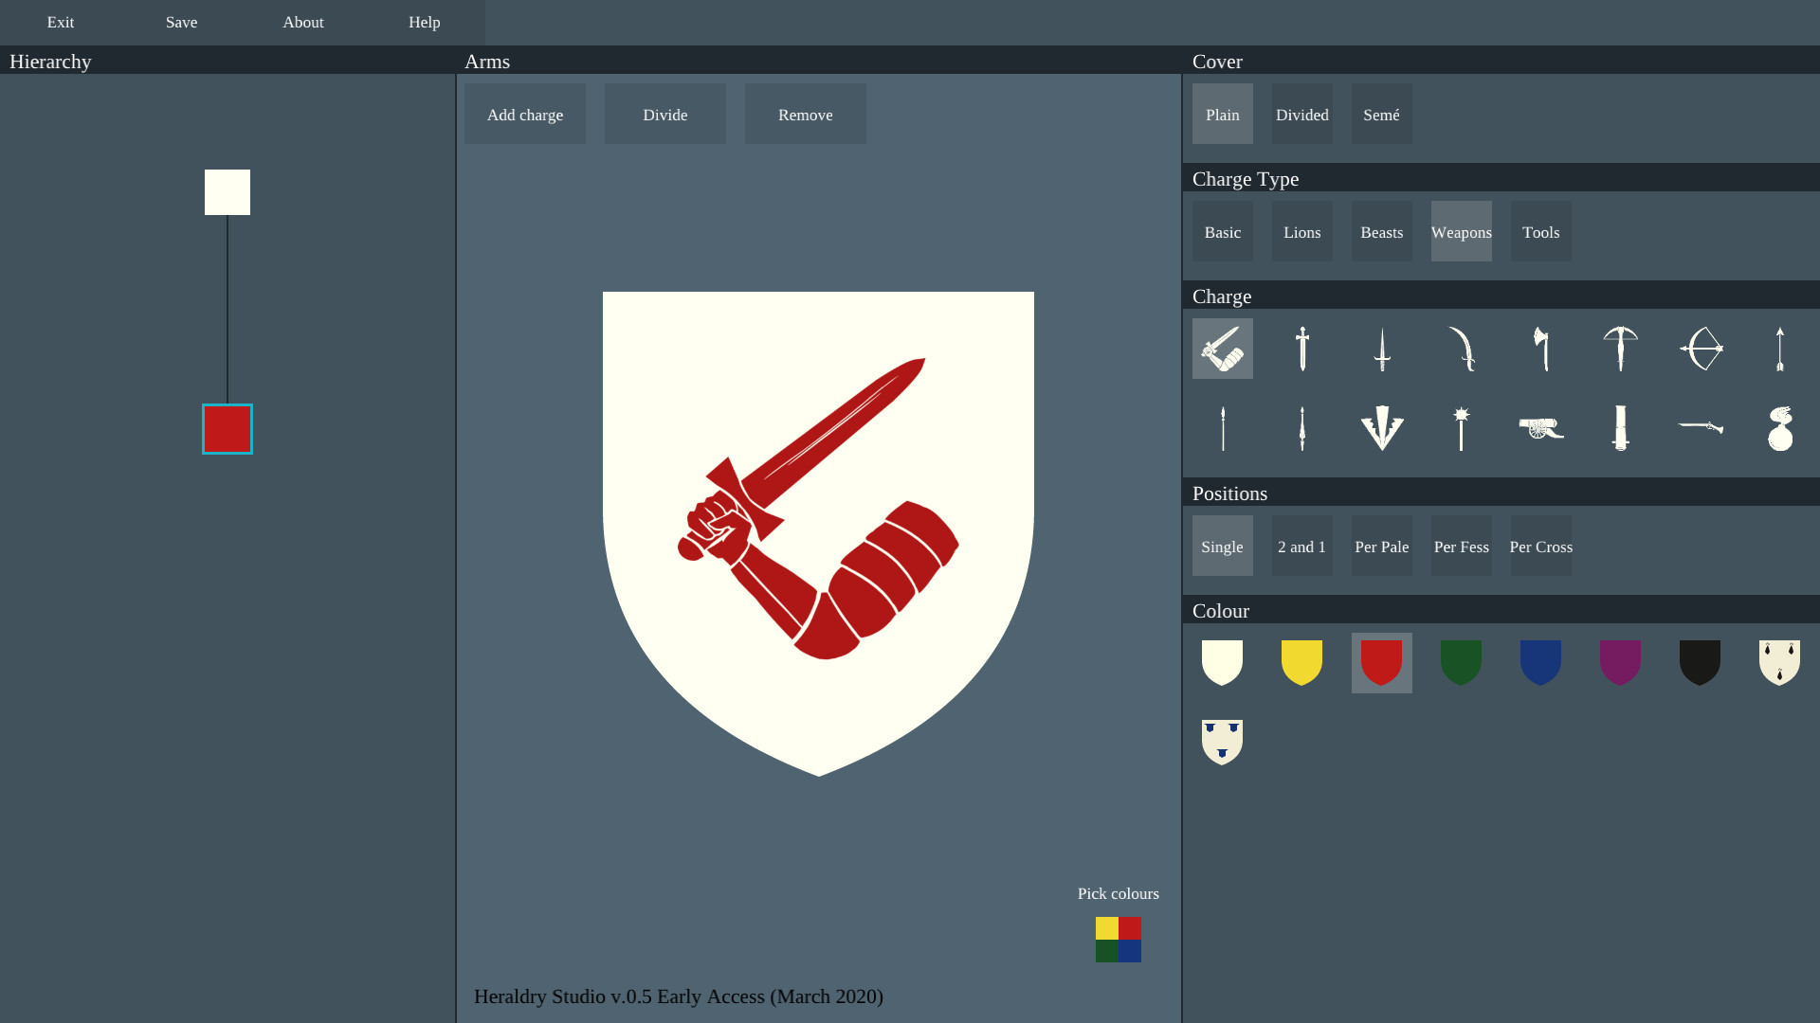Select the crossbow charge
The height and width of the screenshot is (1023, 1820).
pos(1621,349)
